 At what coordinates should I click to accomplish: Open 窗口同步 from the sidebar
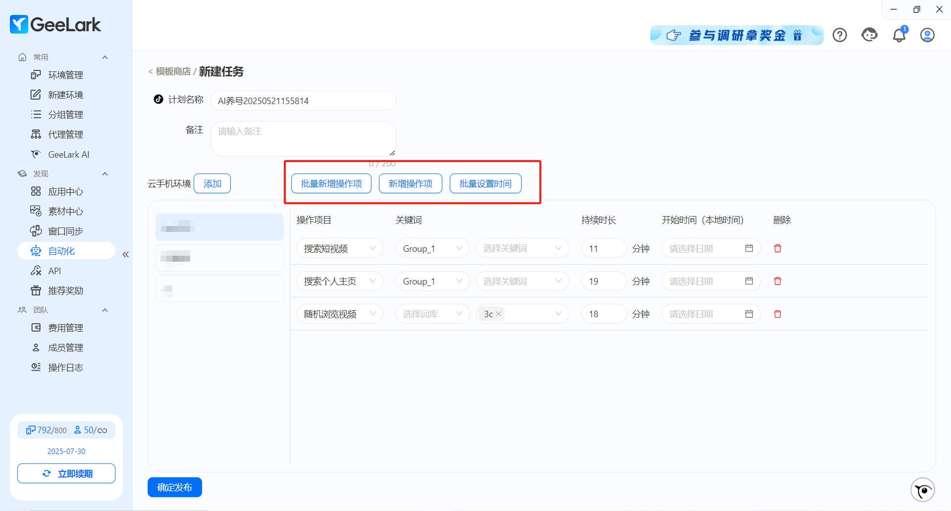tap(65, 231)
